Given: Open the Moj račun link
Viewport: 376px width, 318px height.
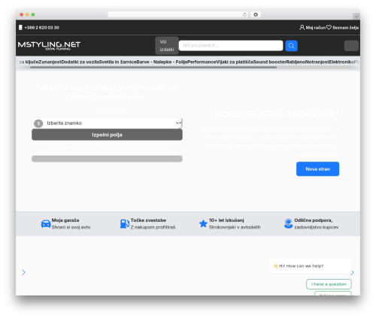Looking at the screenshot, I should [316, 28].
